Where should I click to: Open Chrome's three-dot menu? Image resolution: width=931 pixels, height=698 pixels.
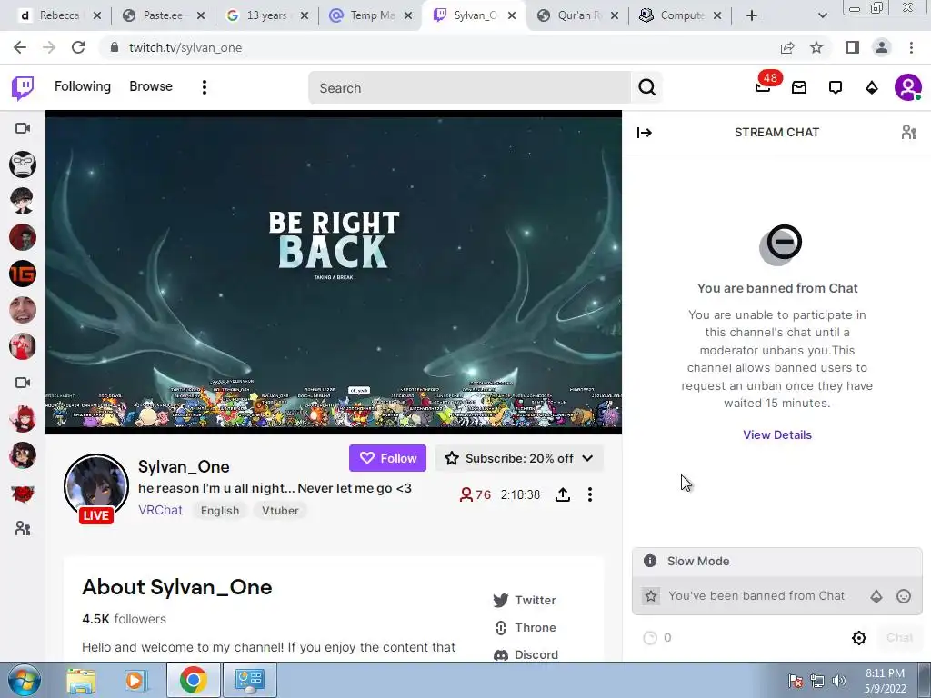pos(911,47)
